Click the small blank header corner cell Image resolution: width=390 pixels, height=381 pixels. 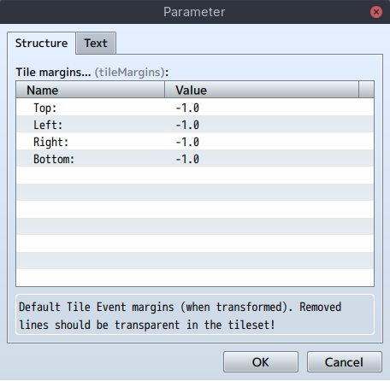(x=366, y=90)
